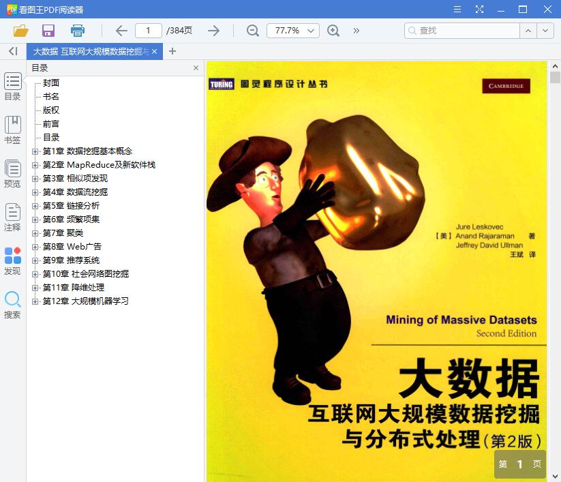Image resolution: width=561 pixels, height=482 pixels.
Task: Show more toolbar tools chevron
Action: 356,31
